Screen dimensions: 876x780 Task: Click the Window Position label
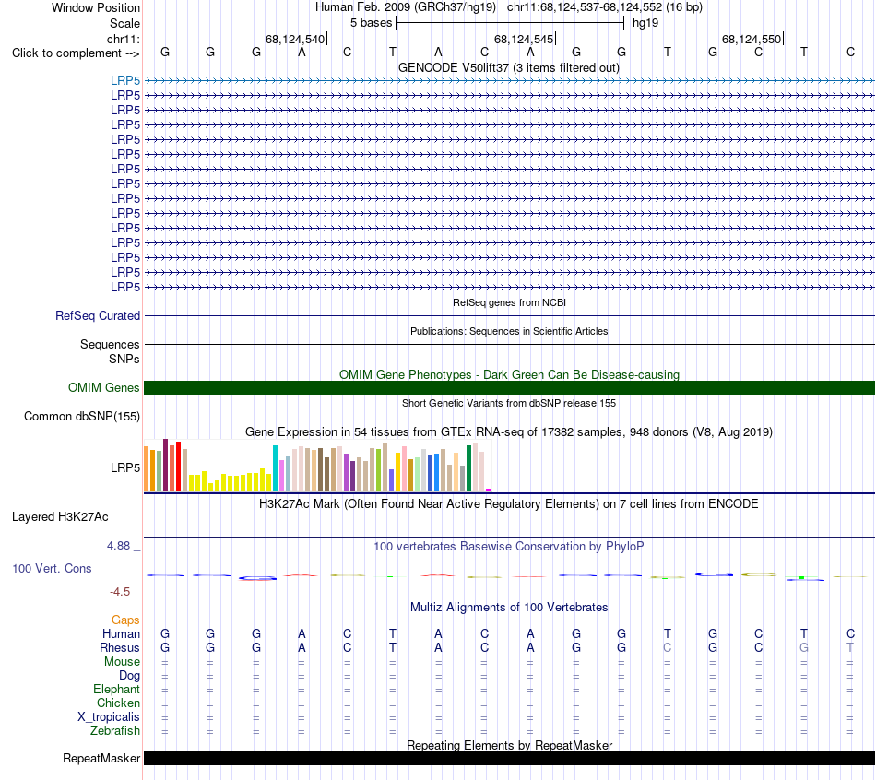96,7
